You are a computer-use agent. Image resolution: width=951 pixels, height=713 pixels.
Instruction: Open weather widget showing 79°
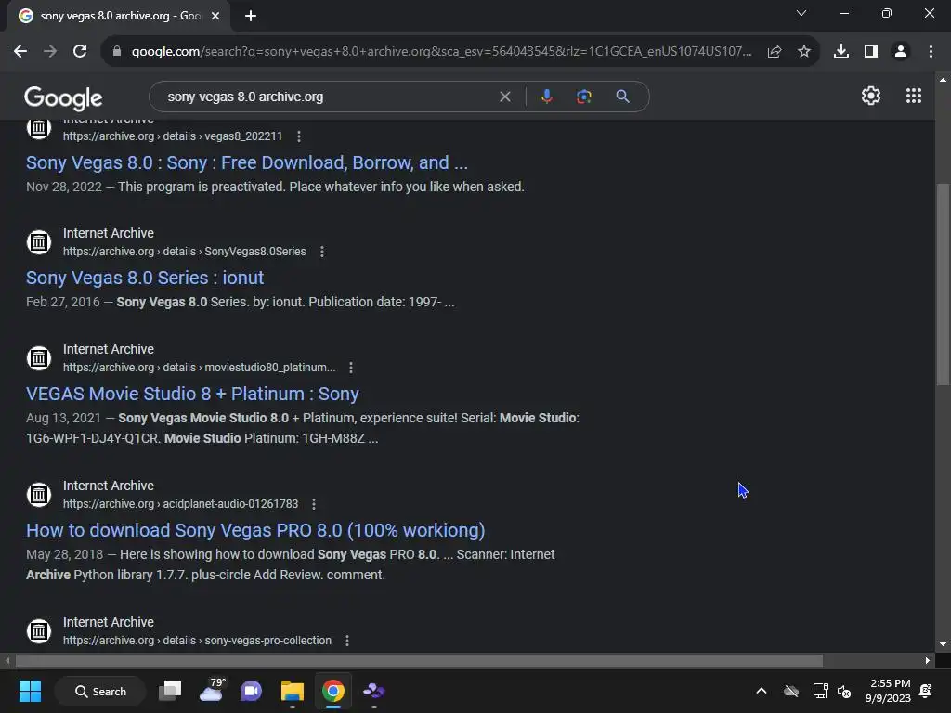point(211,691)
